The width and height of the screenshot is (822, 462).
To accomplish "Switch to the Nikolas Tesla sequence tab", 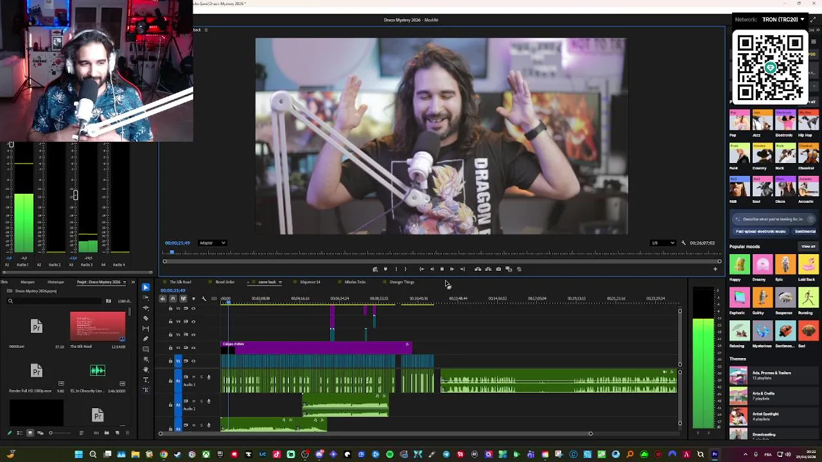I will (355, 282).
